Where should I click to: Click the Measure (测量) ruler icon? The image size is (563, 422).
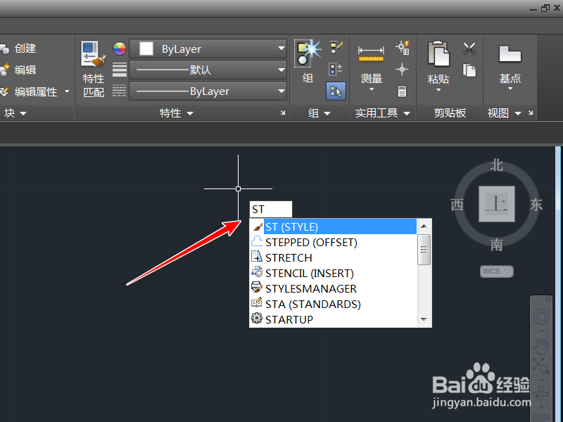(x=371, y=54)
